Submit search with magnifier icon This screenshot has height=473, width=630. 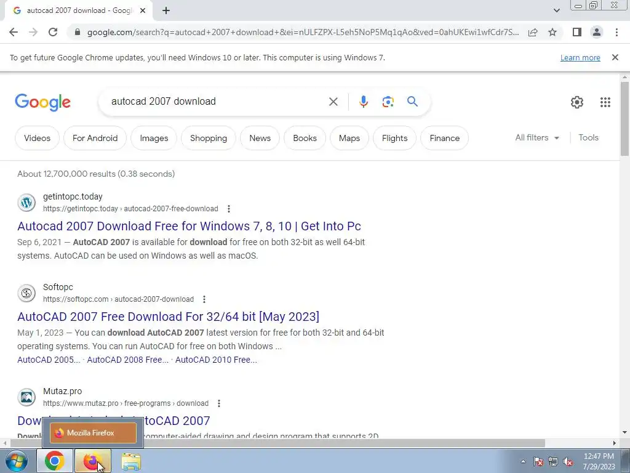point(412,102)
